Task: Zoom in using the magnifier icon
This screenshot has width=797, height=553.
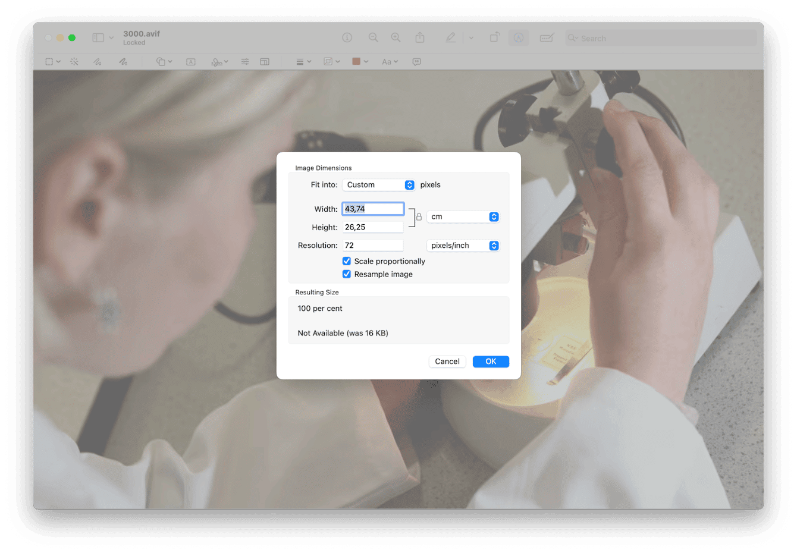Action: 396,37
